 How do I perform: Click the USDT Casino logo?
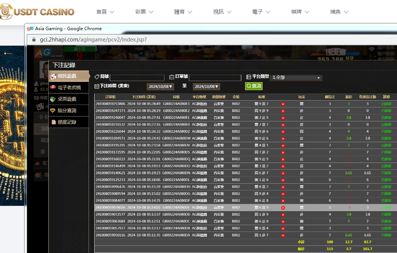pos(38,12)
